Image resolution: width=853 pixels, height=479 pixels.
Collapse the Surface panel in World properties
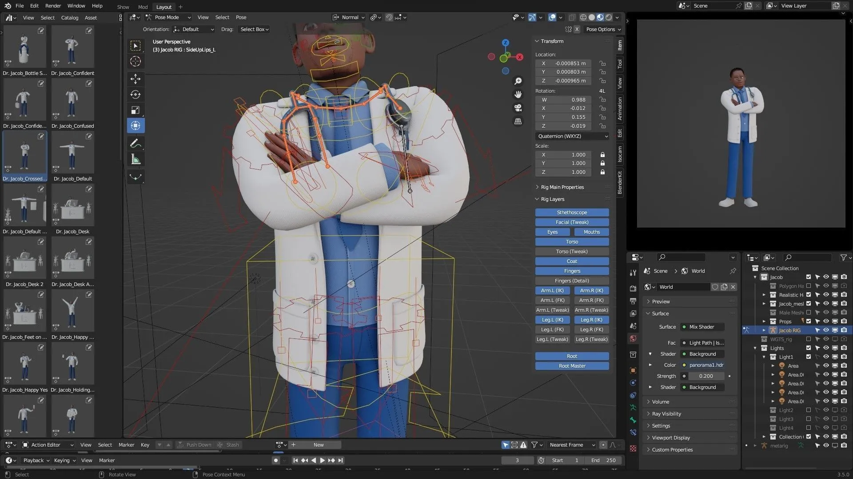pos(660,313)
